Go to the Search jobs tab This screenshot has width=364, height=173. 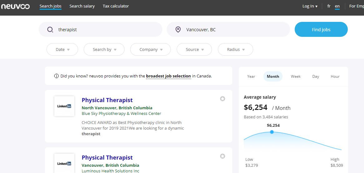pyautogui.click(x=50, y=6)
